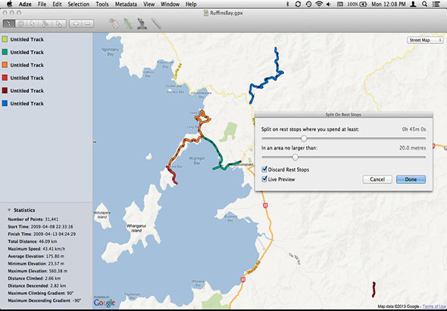Click the area size slider handle

(295, 157)
